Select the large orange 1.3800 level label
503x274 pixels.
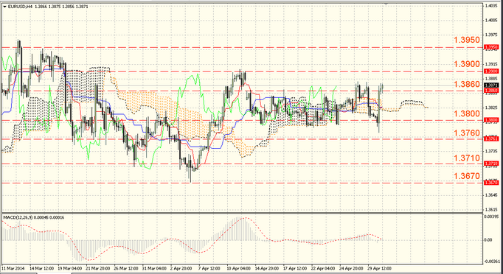[467, 113]
